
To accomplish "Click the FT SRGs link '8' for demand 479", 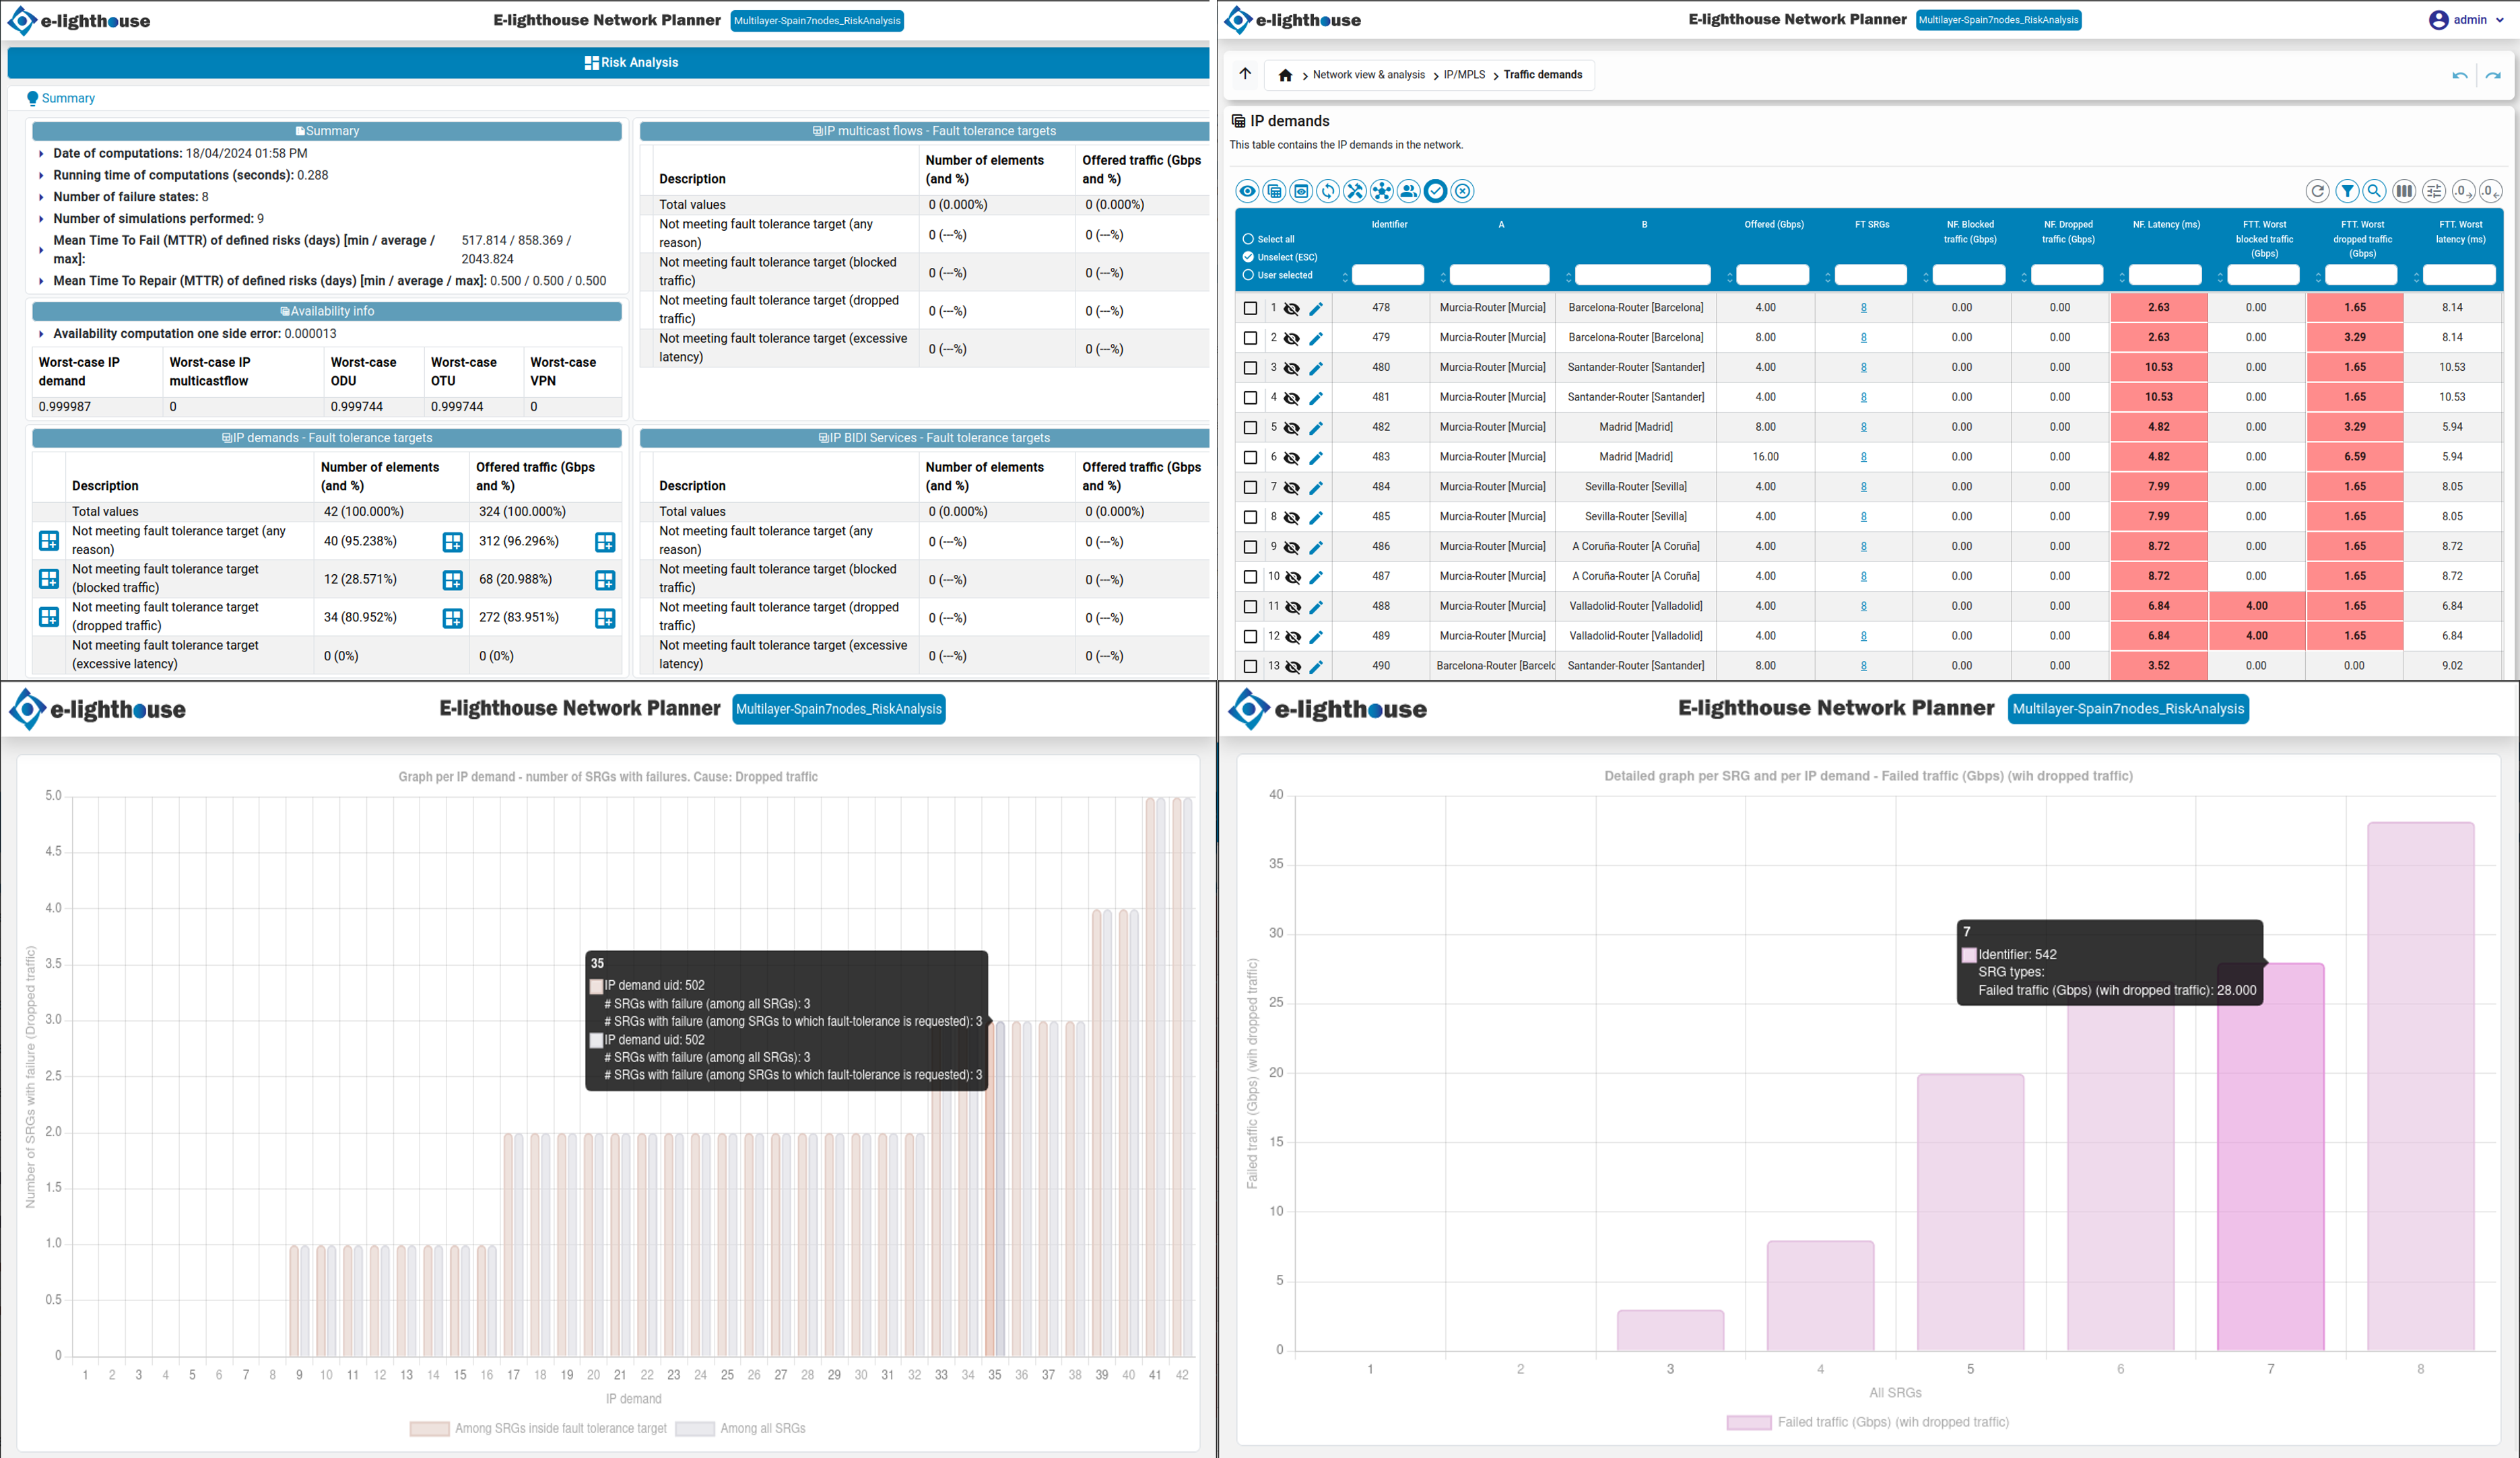I will click(1863, 338).
